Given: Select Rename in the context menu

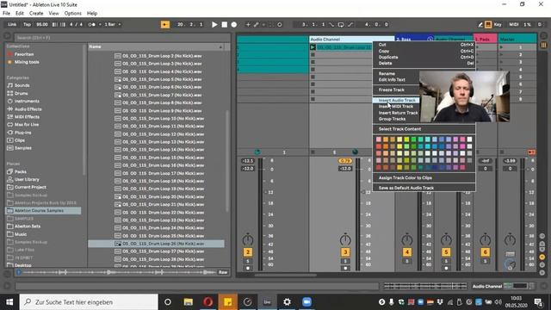Looking at the screenshot, I should [387, 73].
